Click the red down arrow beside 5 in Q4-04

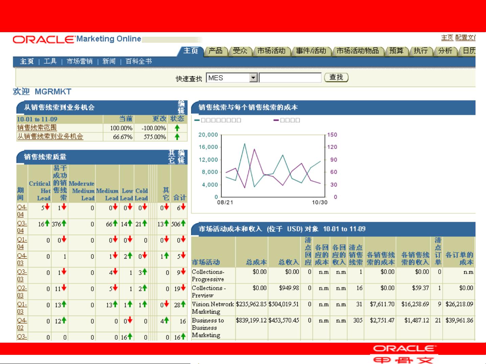coord(47,207)
